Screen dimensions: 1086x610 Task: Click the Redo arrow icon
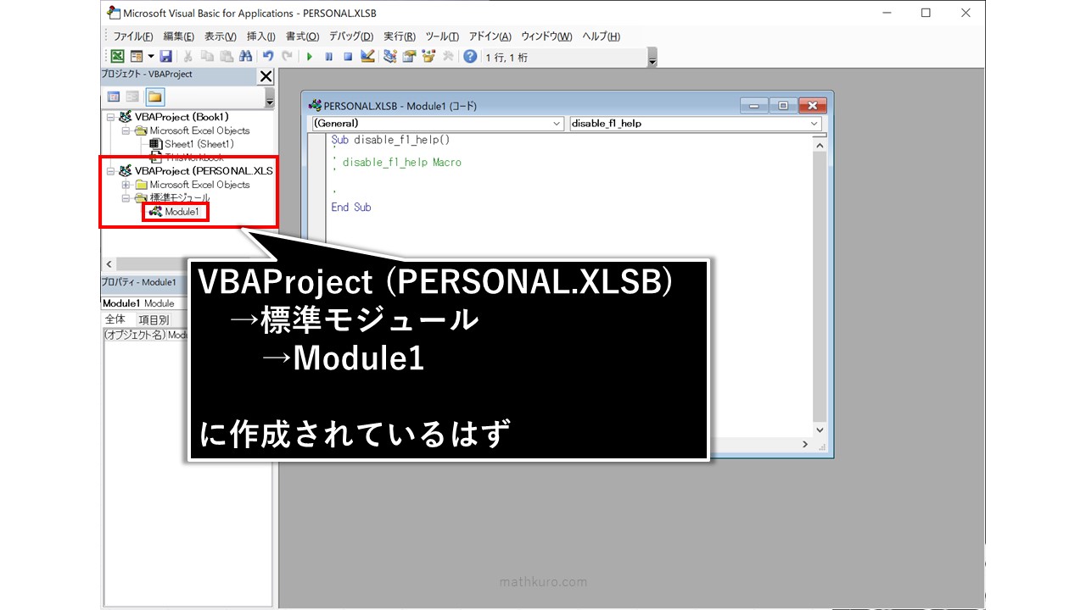tap(288, 57)
